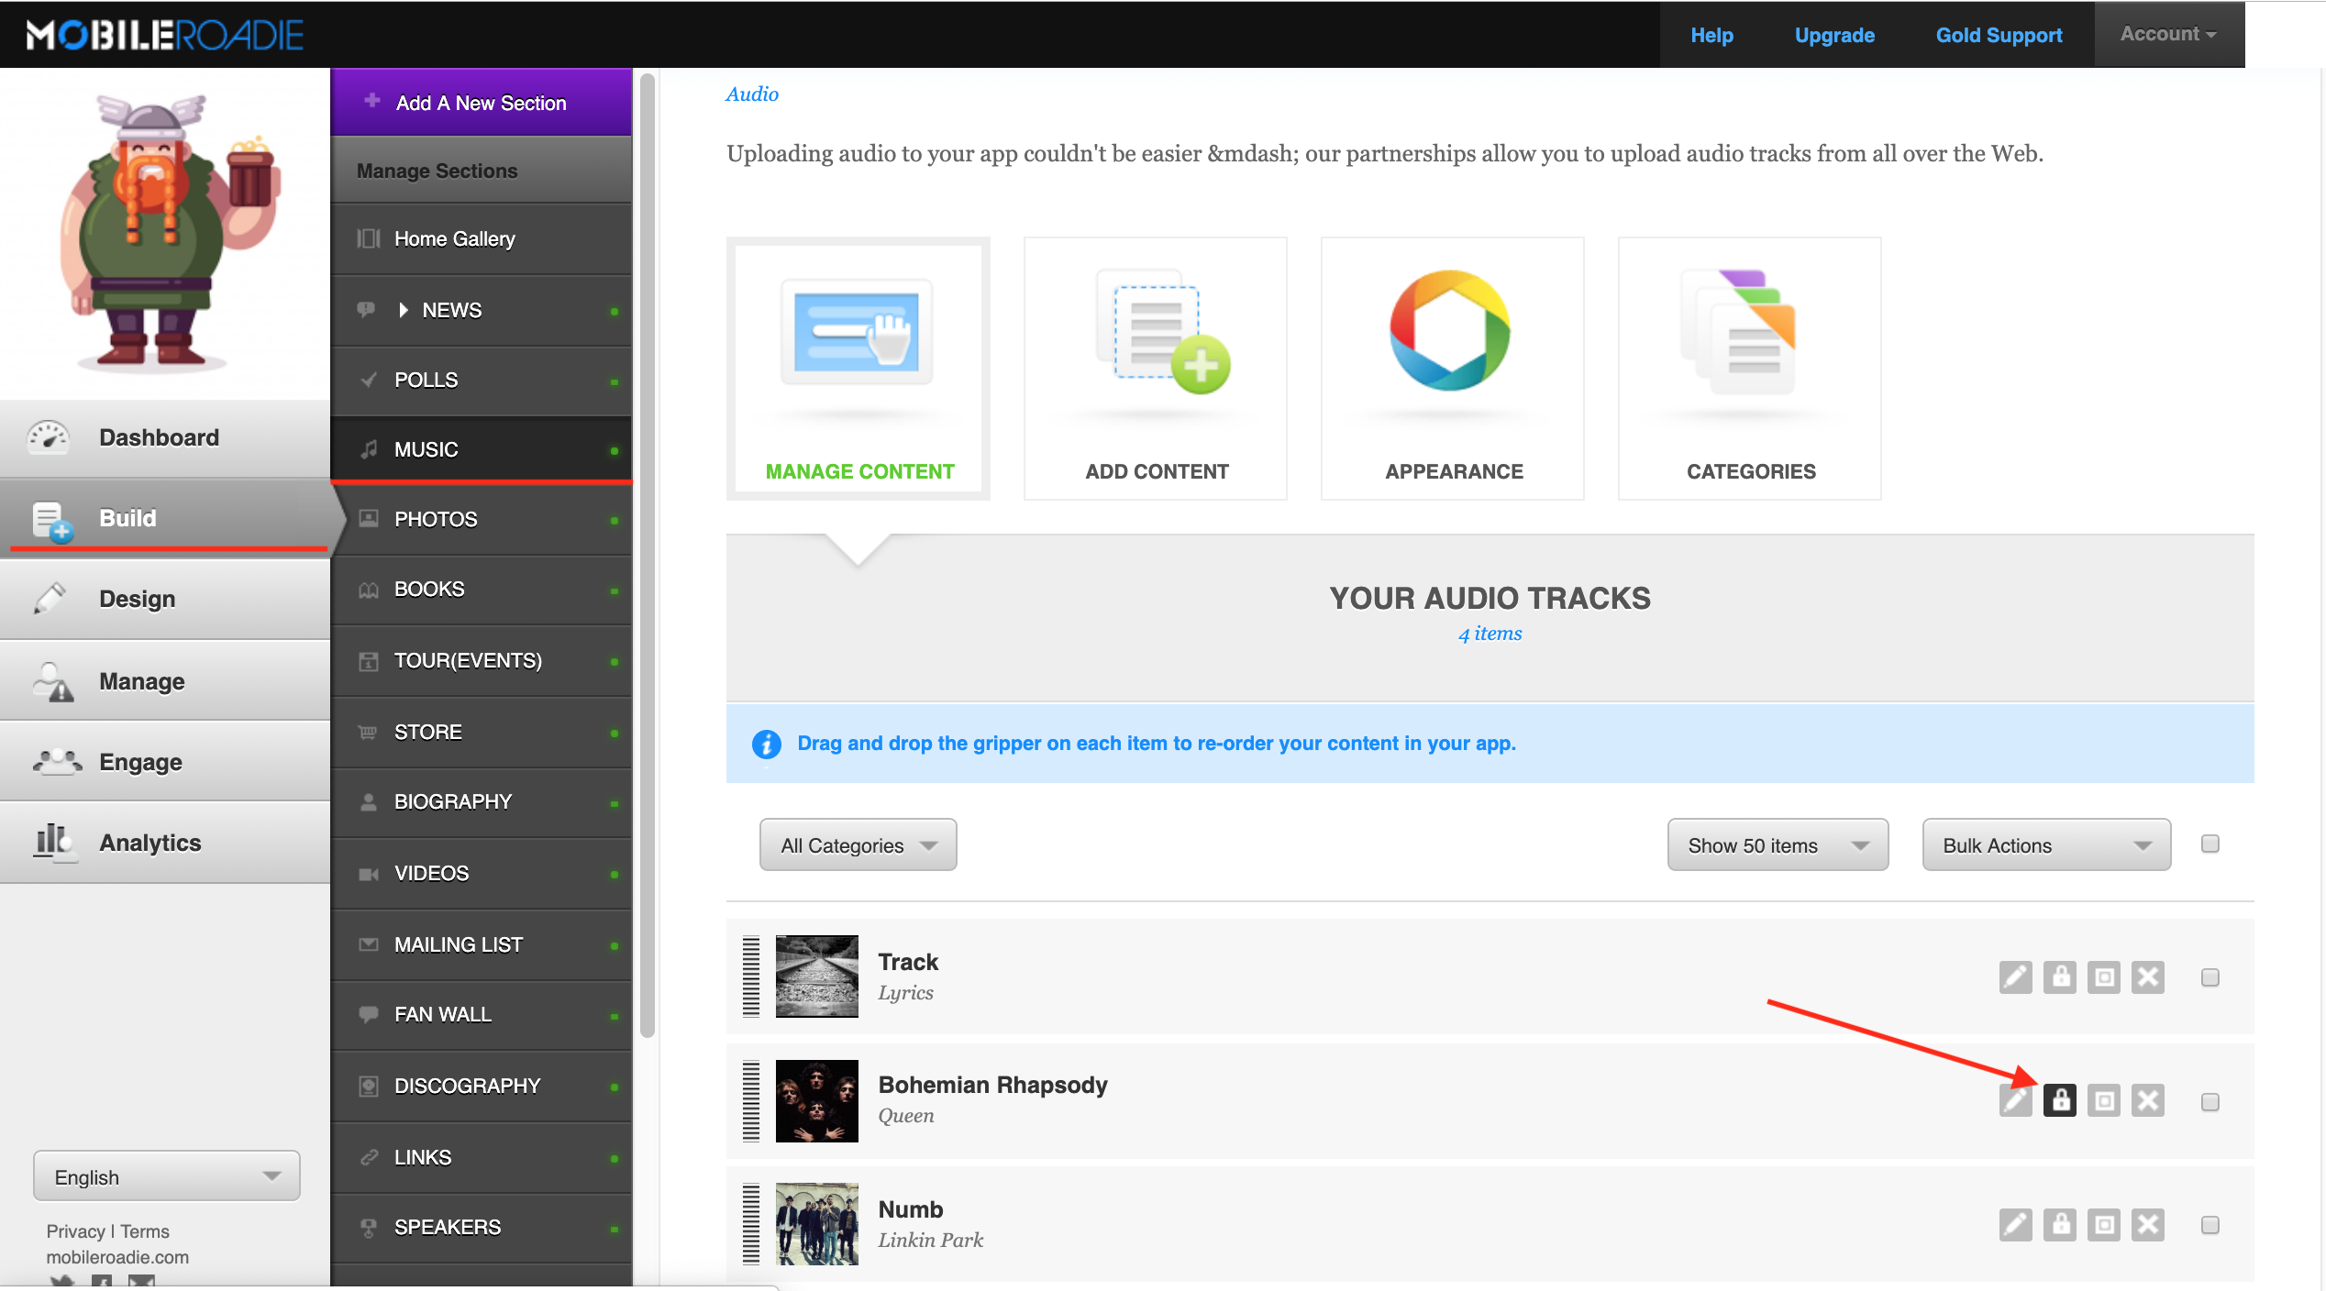Open the Bulk Actions dropdown
Screen dimensions: 2326x1291
click(2046, 844)
